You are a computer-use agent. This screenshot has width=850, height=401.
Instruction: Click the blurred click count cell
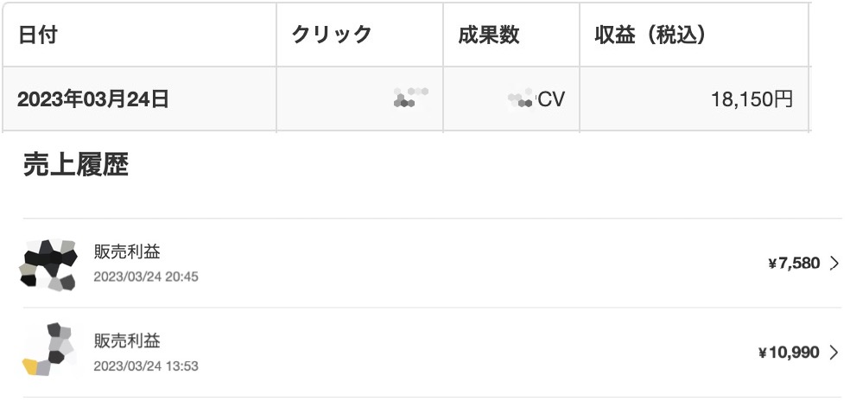359,99
